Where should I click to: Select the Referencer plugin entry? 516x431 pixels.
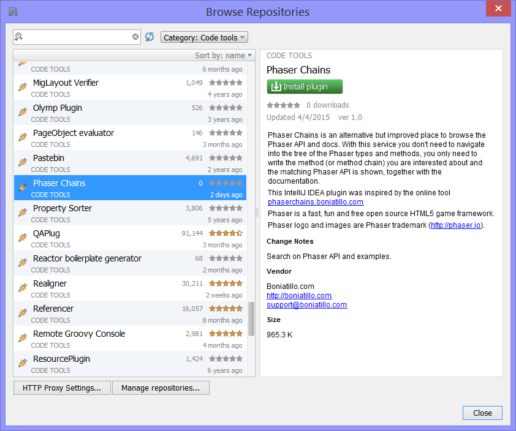point(130,313)
